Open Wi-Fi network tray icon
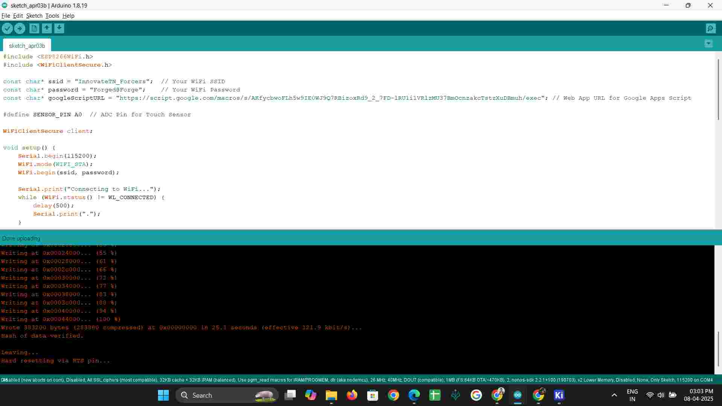The width and height of the screenshot is (722, 406). 650,395
